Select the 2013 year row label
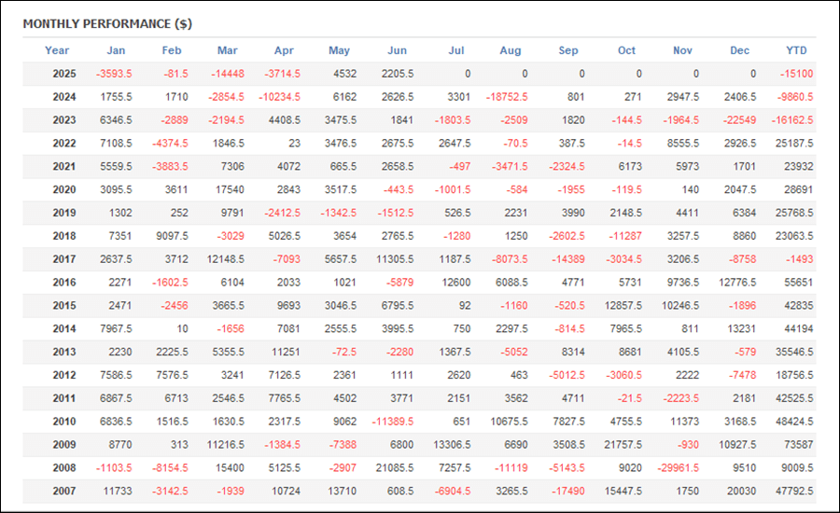This screenshot has height=513, width=840. [64, 352]
